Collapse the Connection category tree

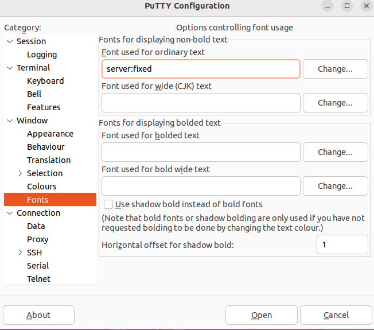[x=10, y=213]
